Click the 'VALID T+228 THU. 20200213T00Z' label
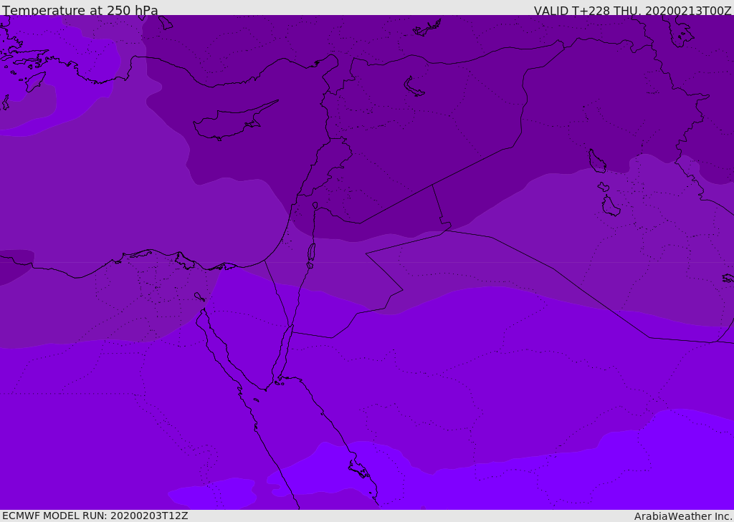 [633, 10]
